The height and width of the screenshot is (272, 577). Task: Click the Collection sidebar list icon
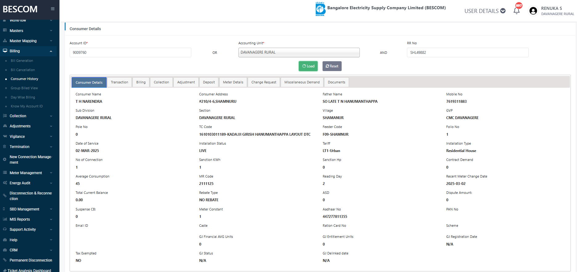[x=5, y=116]
